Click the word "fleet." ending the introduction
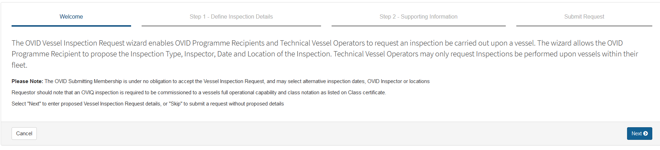660x150 pixels. pyautogui.click(x=19, y=65)
